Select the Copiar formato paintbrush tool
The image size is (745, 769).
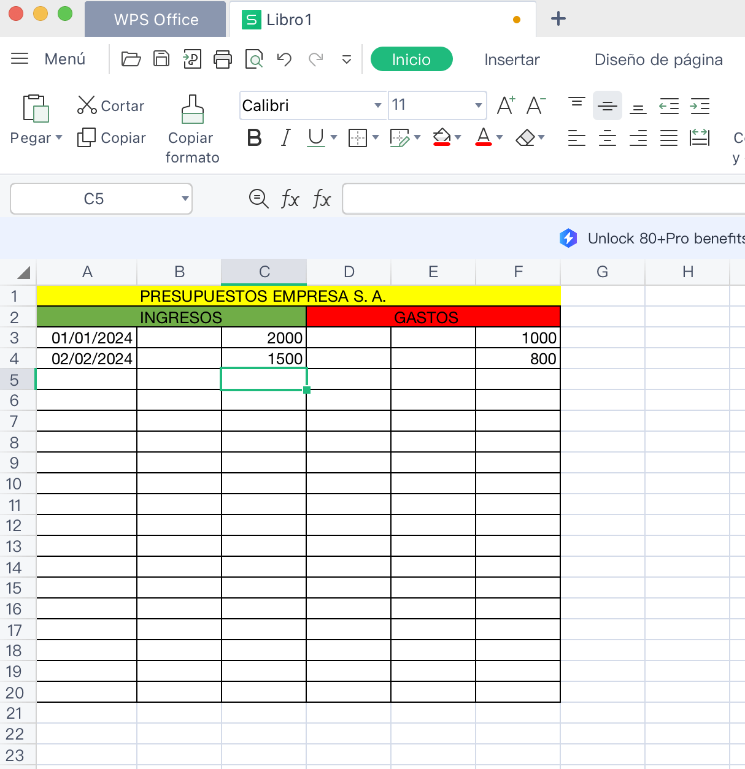(192, 110)
